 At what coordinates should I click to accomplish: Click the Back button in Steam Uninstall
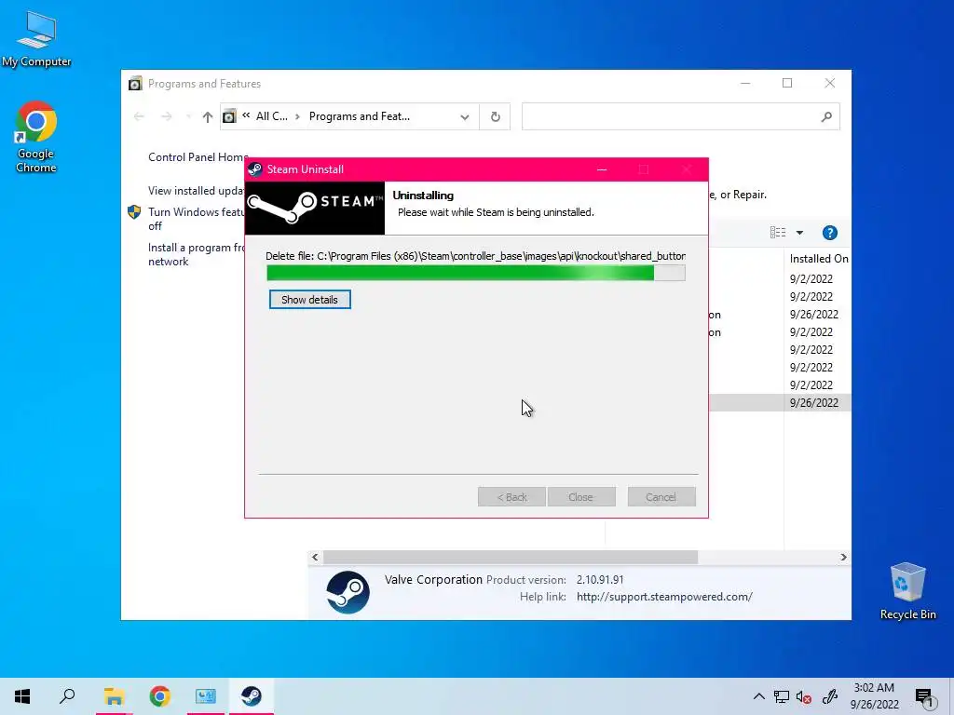[x=511, y=497]
